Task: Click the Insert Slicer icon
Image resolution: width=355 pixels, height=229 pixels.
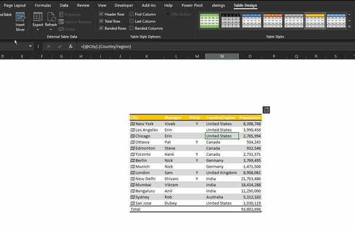Action: [x=20, y=17]
